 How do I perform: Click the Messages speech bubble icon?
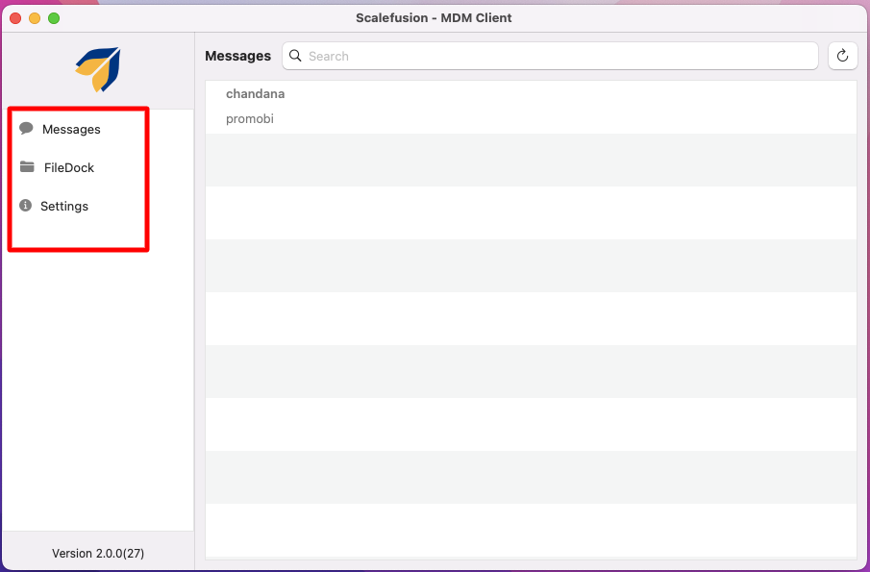click(x=26, y=129)
